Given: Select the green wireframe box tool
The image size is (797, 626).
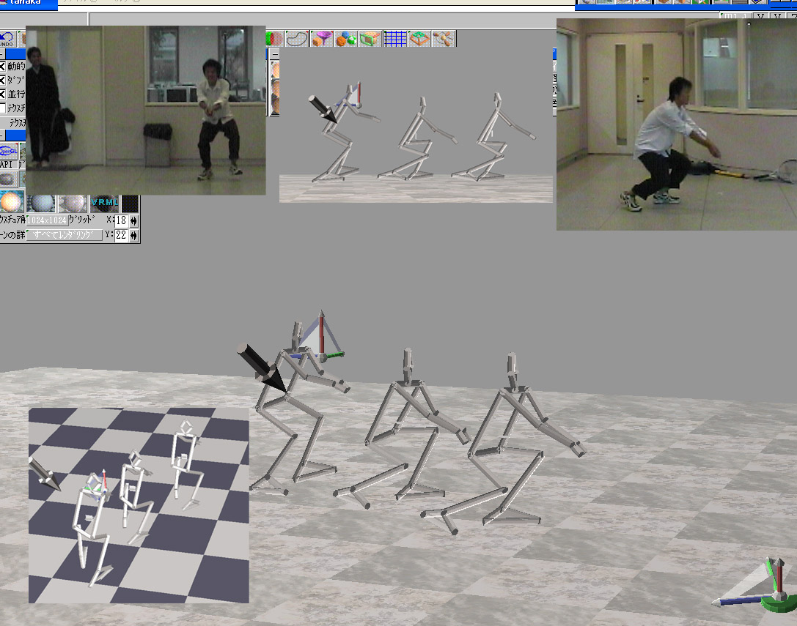Looking at the screenshot, I should [x=370, y=39].
